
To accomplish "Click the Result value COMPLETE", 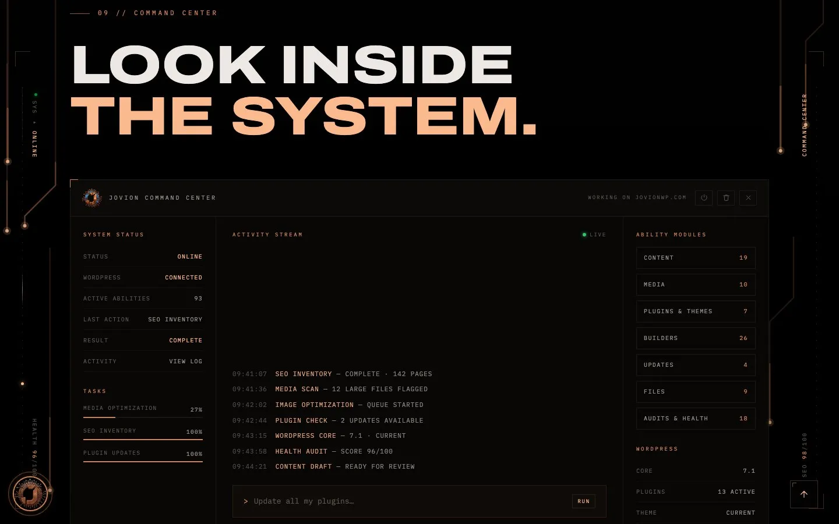I will point(186,341).
